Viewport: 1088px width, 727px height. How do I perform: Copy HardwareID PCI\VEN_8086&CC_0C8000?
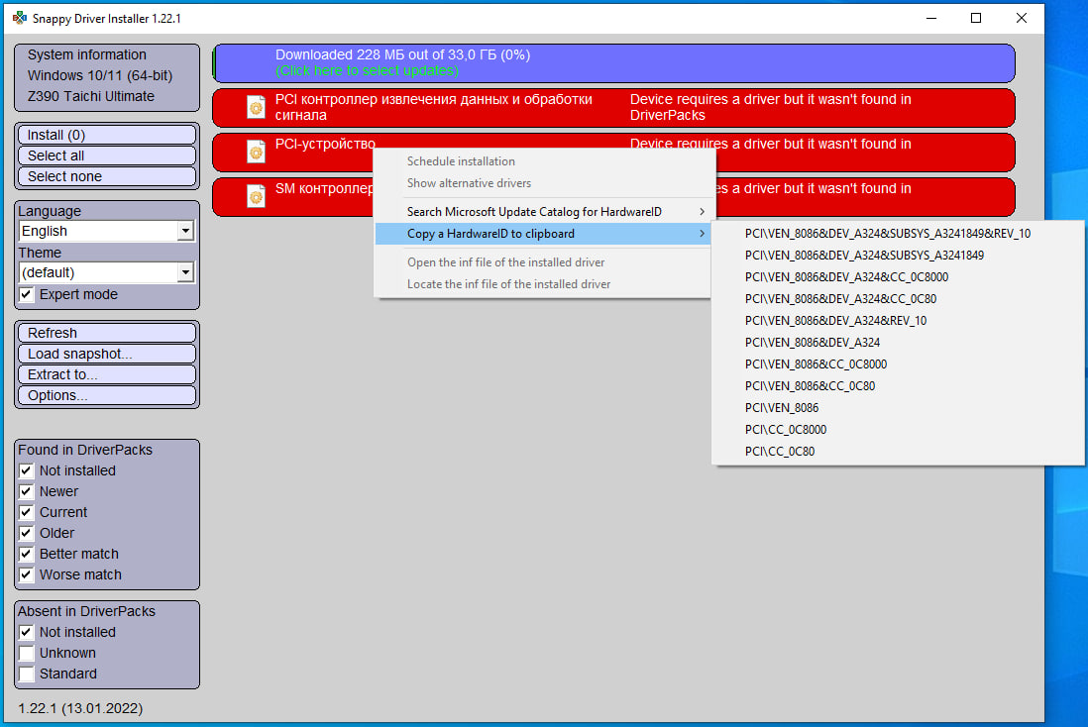coord(898,364)
